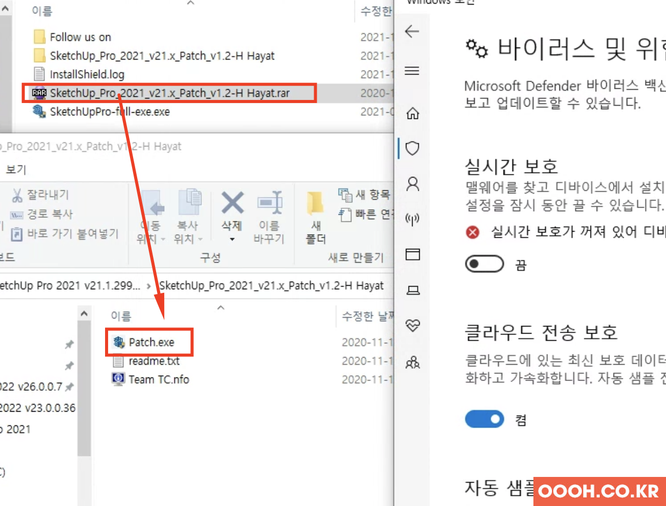Click scroll-up arrow in upper explorer window
This screenshot has height=506, width=666.
[6, 9]
